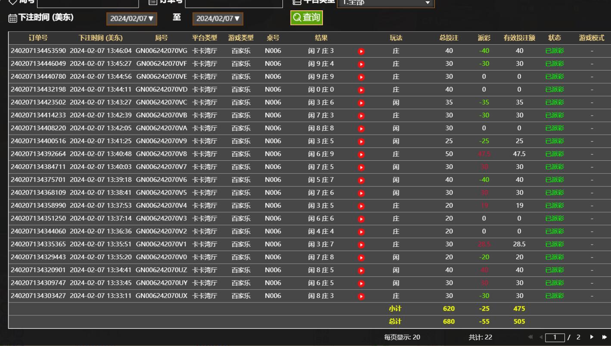Play video replay for round GN006242070VD
Screen dimensions: 611x346
(x=361, y=90)
